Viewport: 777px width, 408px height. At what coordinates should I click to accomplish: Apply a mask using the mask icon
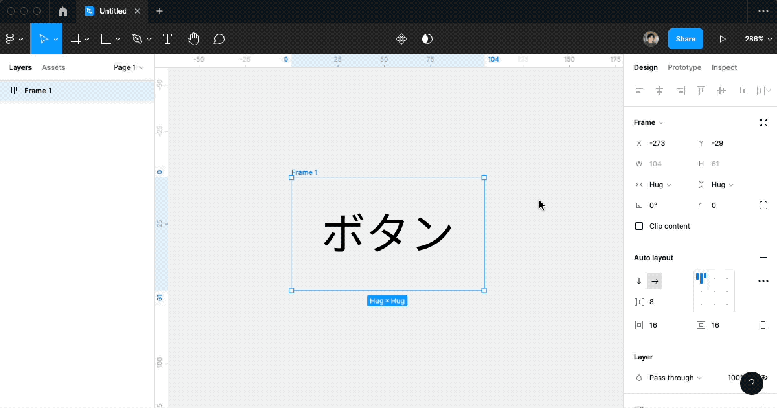pyautogui.click(x=427, y=39)
